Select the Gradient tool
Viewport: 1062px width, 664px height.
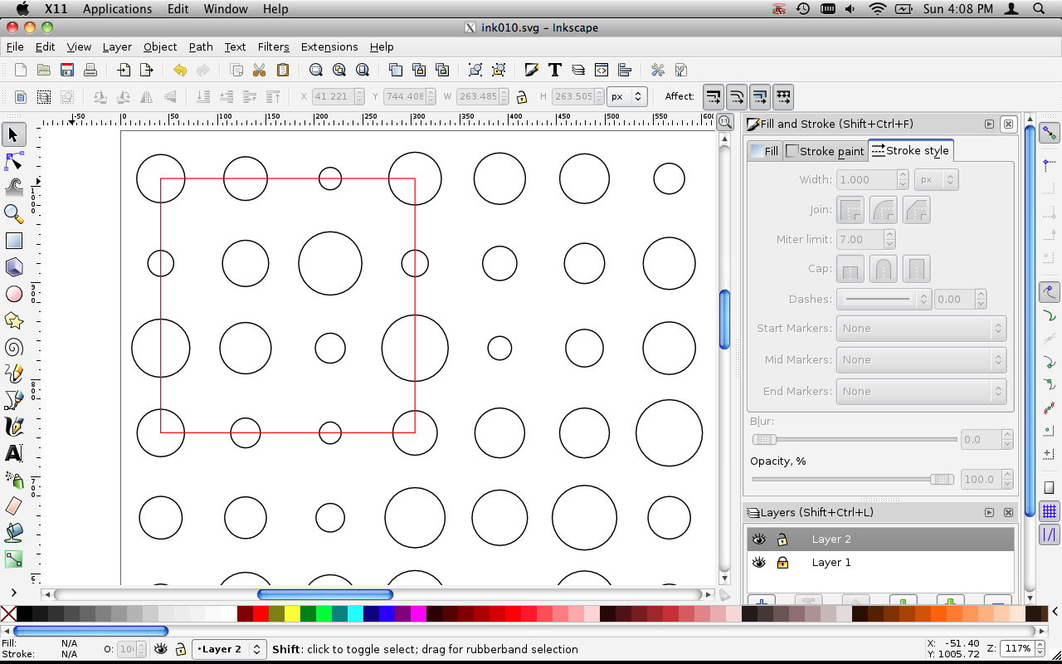pos(13,559)
